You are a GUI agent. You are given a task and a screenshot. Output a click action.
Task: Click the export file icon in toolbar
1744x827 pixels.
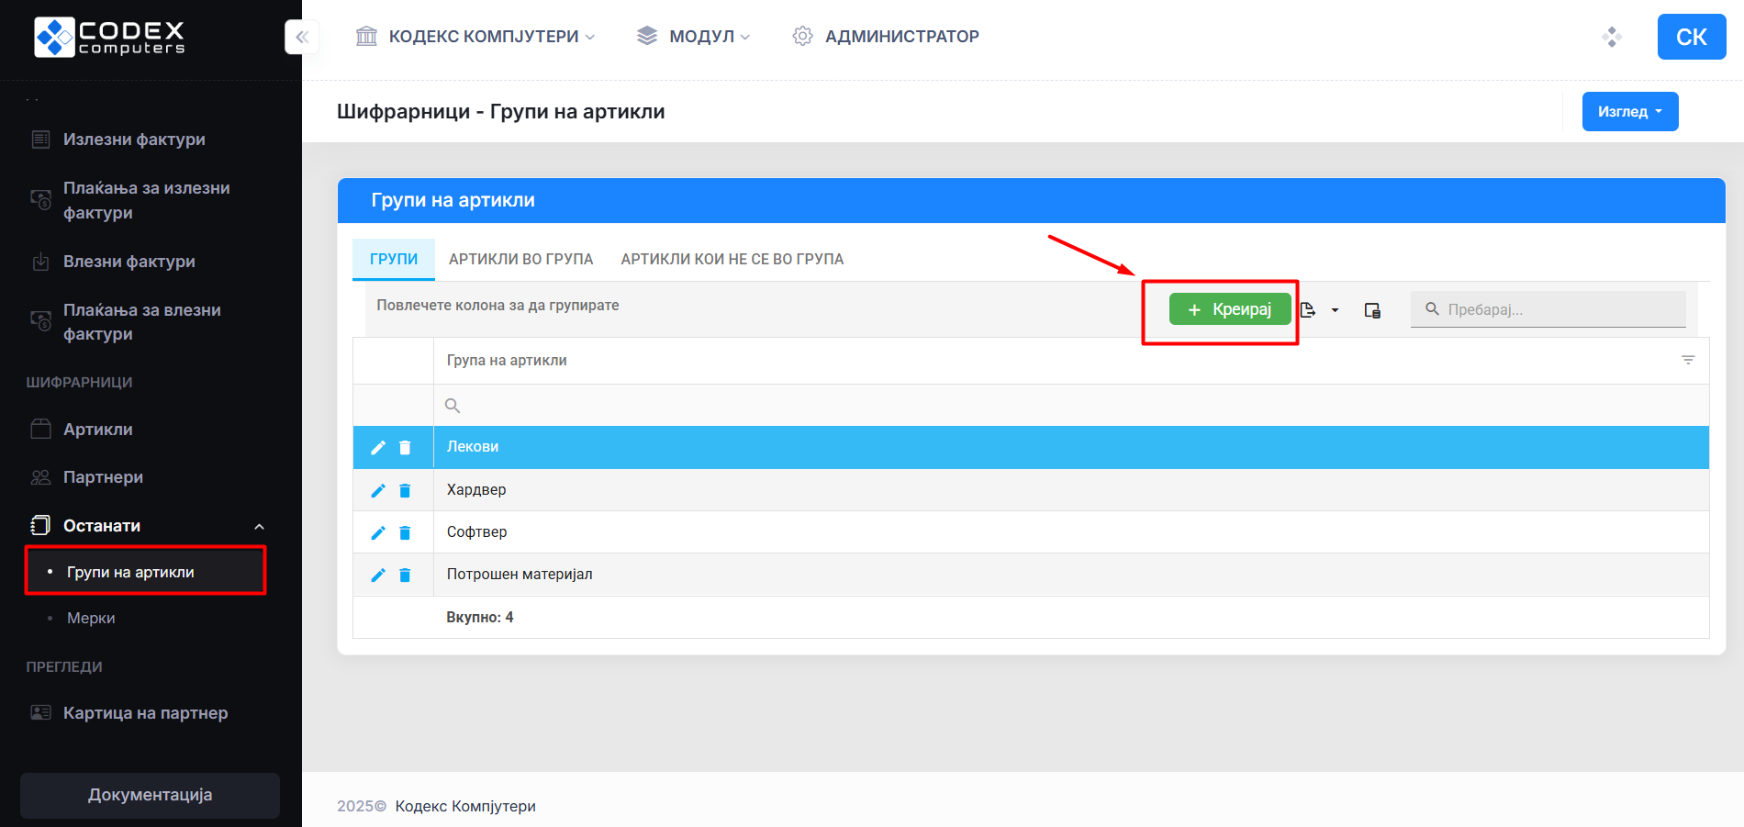(1308, 310)
